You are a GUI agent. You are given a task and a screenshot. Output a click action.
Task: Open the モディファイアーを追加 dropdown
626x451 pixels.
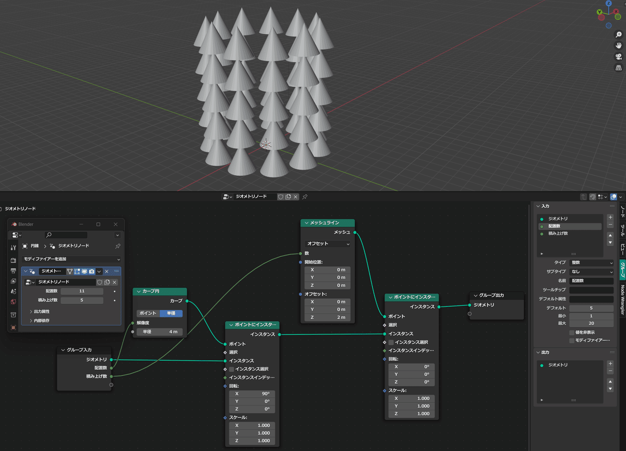pos(71,259)
